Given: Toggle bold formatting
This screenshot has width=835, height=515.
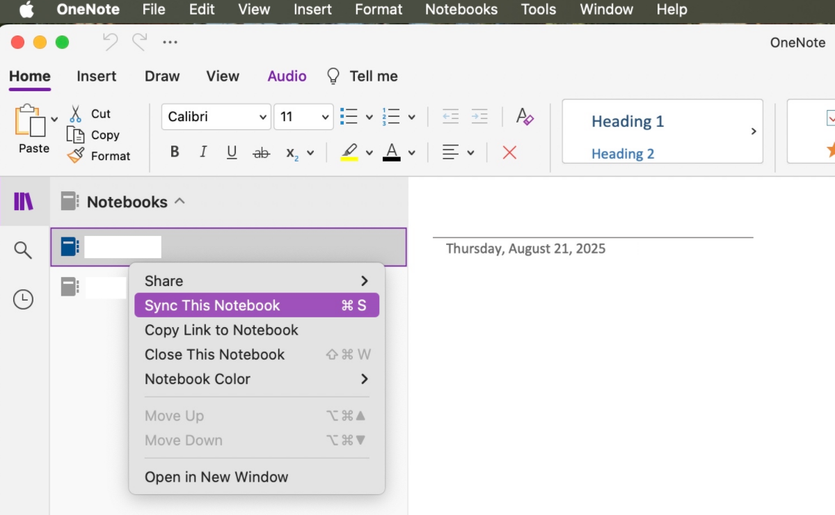Looking at the screenshot, I should 175,152.
